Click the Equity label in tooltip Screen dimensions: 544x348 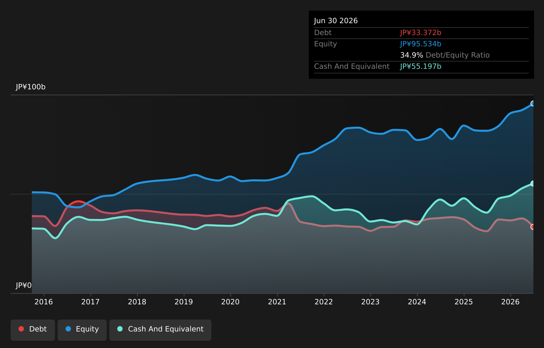[326, 44]
